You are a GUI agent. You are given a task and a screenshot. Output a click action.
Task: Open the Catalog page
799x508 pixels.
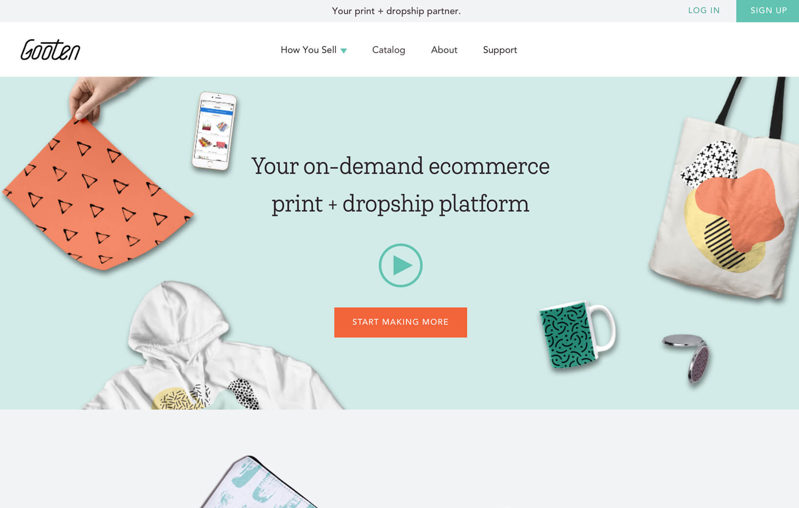click(x=388, y=50)
